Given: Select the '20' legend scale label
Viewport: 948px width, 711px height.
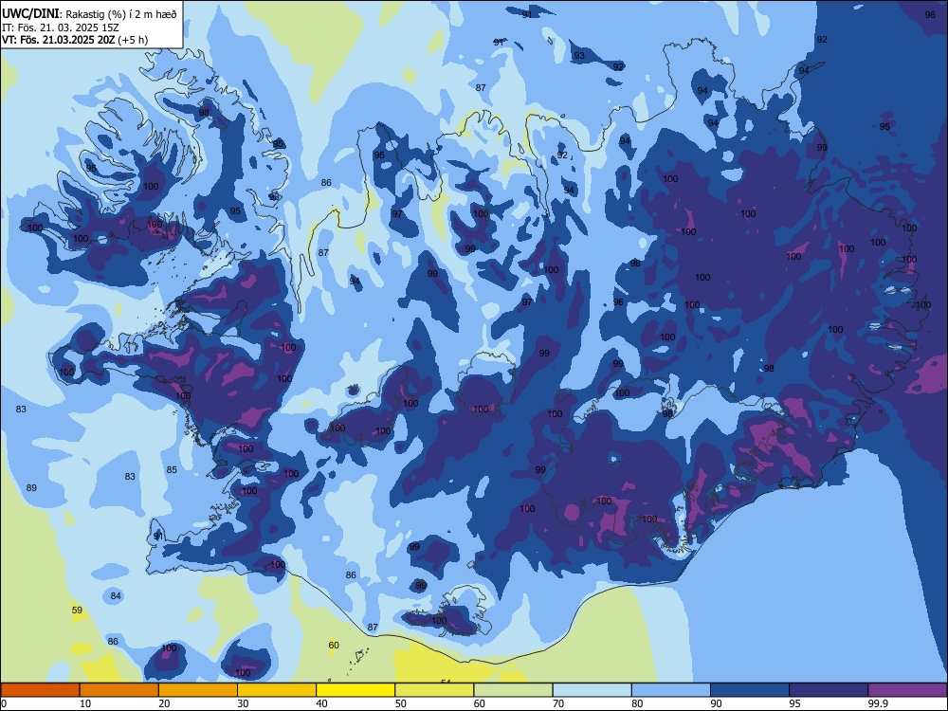Looking at the screenshot, I should 164,703.
